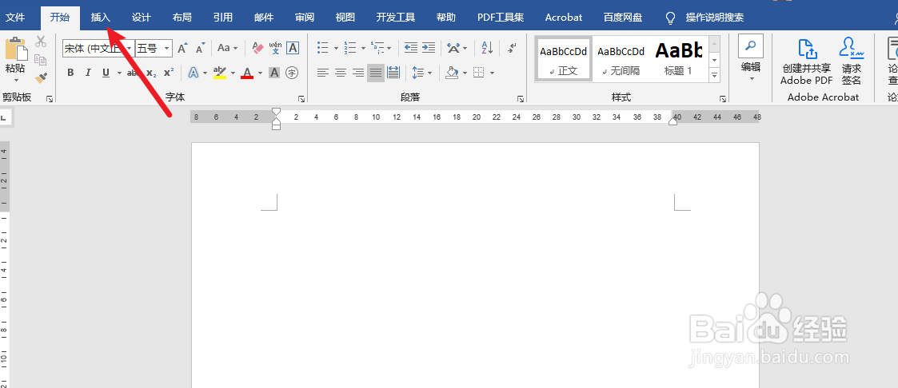Image resolution: width=898 pixels, height=388 pixels.
Task: Switch to the 审阅 (Review) tab
Action: click(305, 17)
